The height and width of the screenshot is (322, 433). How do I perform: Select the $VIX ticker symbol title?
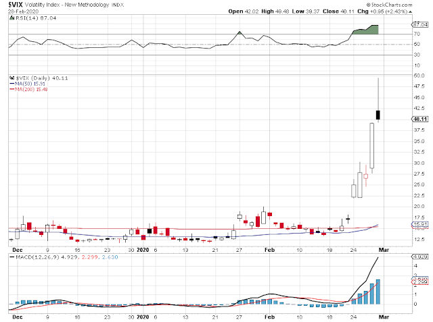tap(15, 5)
